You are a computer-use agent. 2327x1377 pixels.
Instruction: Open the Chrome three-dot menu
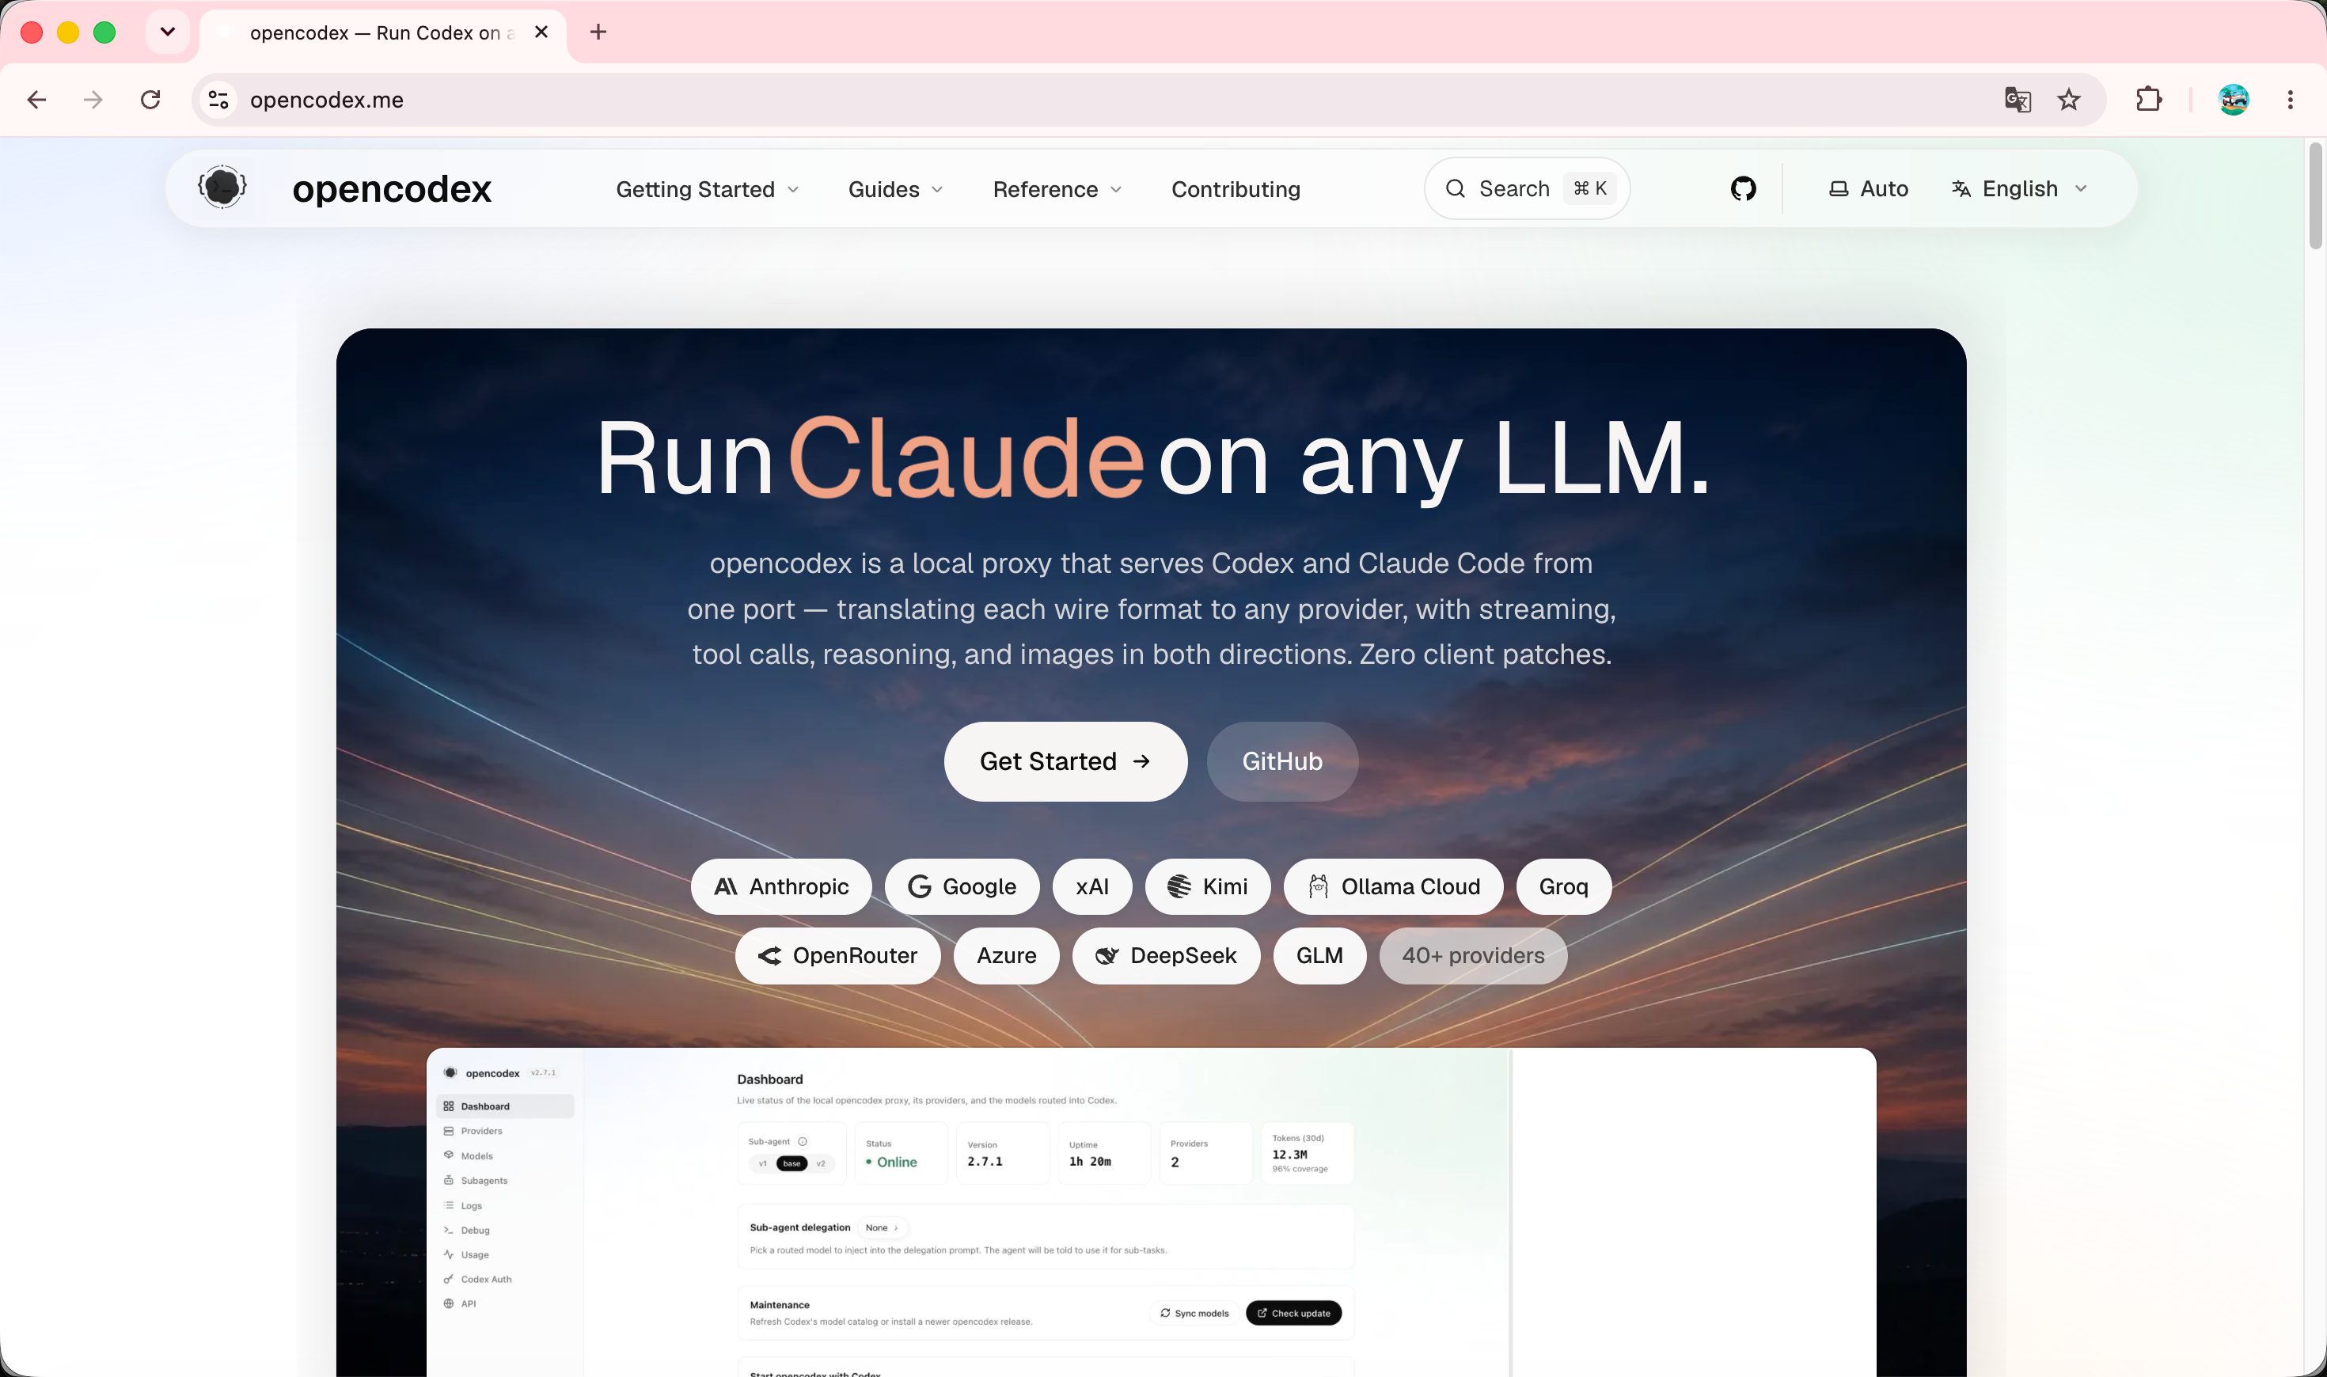click(2290, 101)
